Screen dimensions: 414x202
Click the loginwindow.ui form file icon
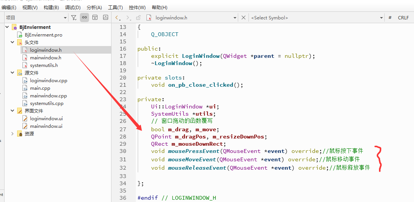pyautogui.click(x=25, y=119)
